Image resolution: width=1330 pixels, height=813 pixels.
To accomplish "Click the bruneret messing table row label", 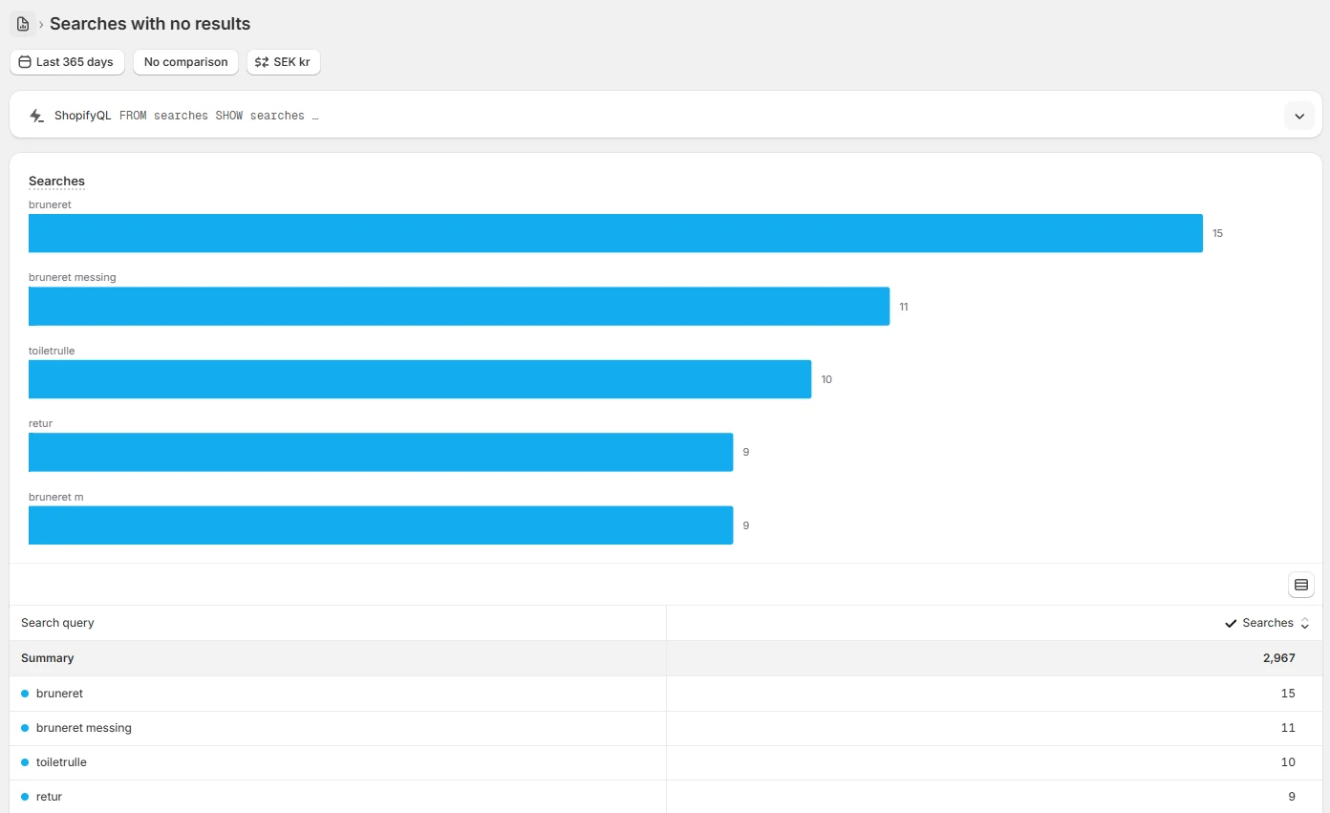I will (x=84, y=728).
